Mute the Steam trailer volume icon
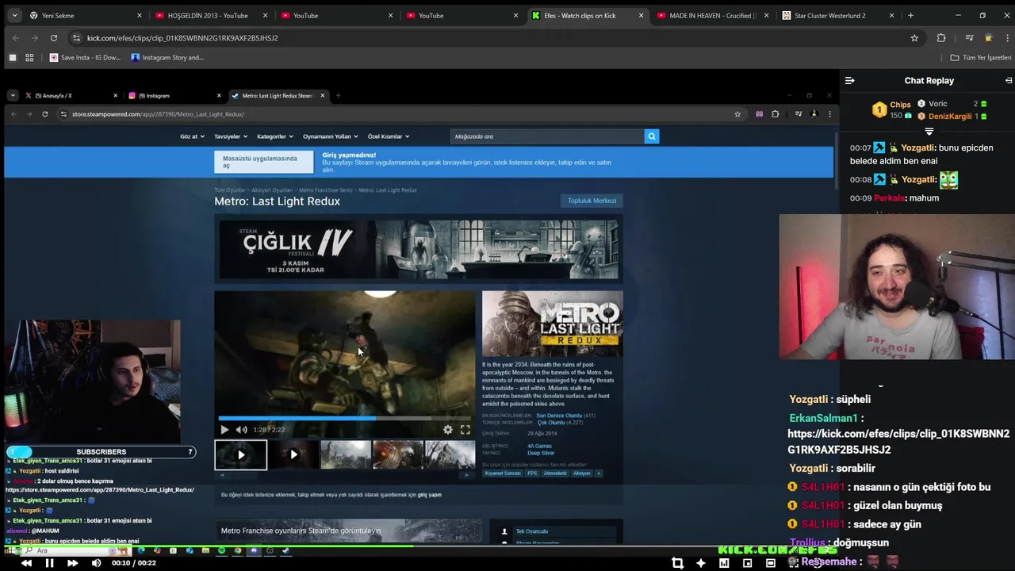1015x571 pixels. [x=242, y=430]
